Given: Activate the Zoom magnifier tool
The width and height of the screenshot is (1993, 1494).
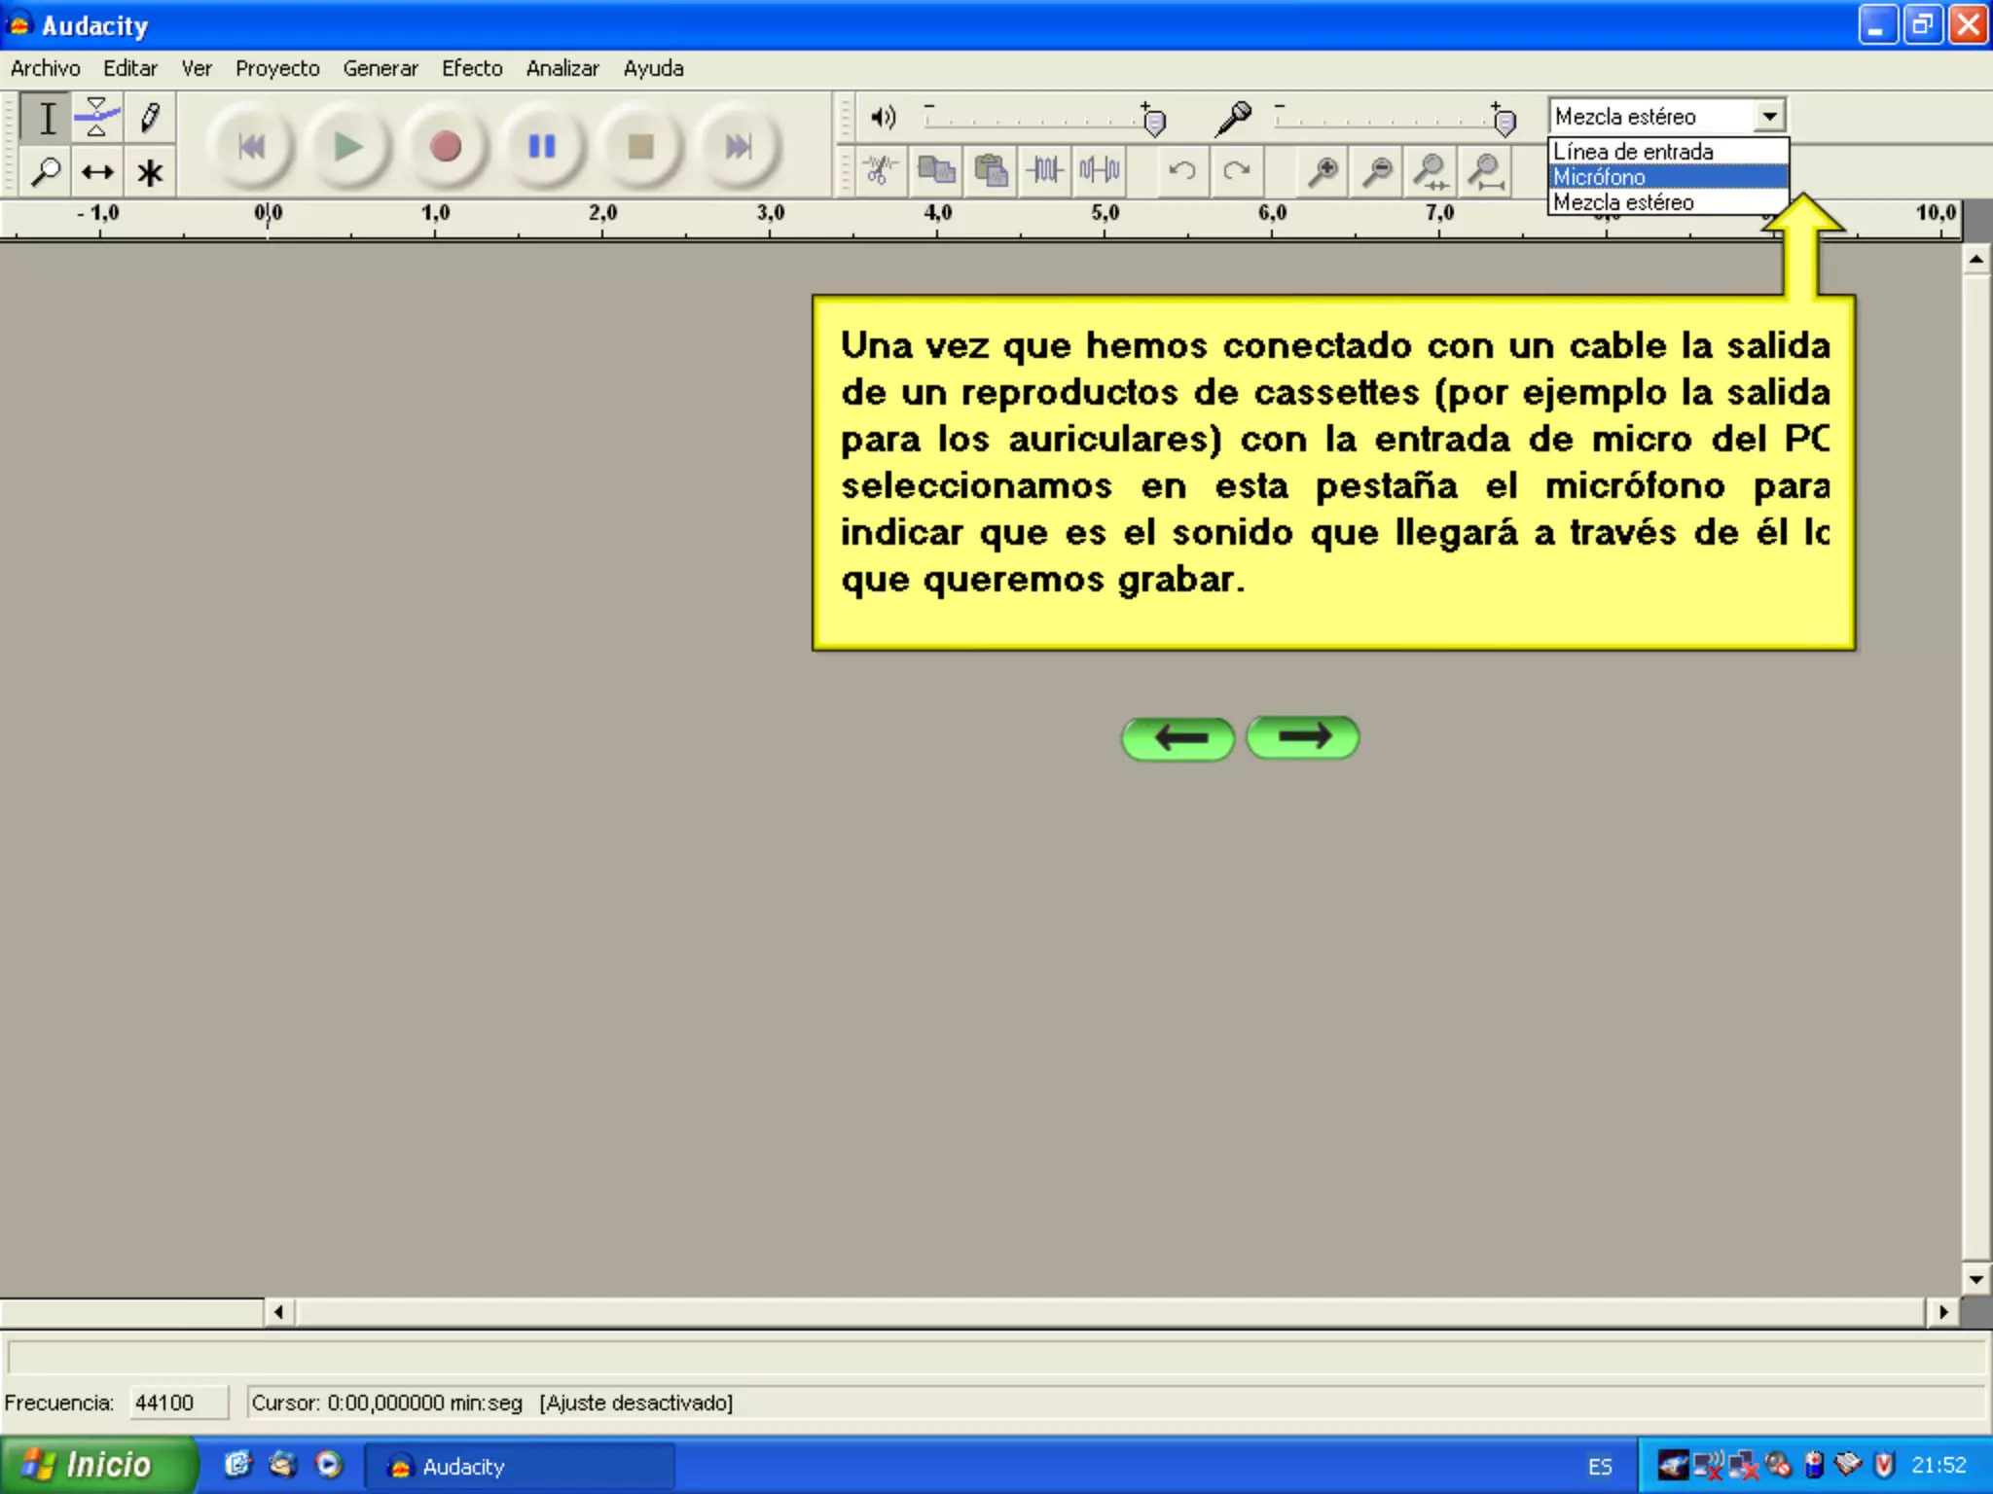Looking at the screenshot, I should [x=46, y=172].
